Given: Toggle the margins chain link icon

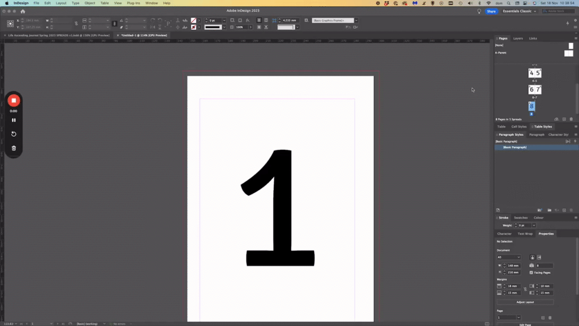Looking at the screenshot, I should [x=525, y=289].
